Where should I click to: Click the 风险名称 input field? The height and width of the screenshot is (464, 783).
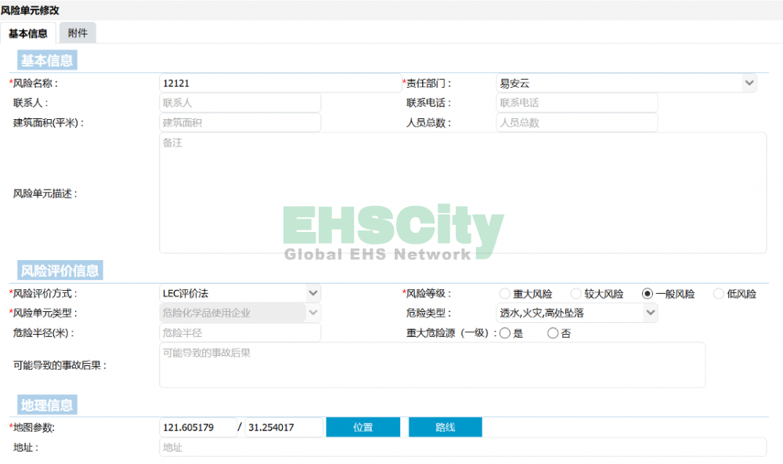pos(280,83)
